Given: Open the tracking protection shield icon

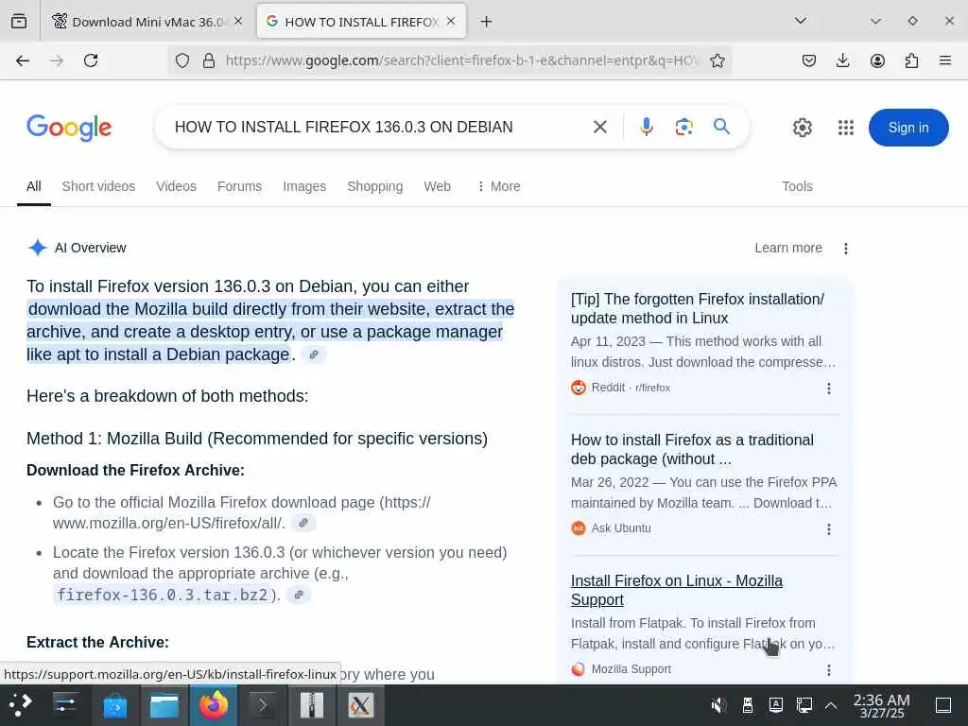Looking at the screenshot, I should (182, 60).
